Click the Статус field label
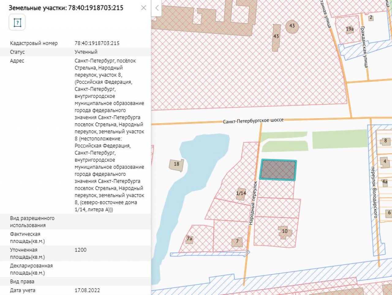 click(x=17, y=52)
